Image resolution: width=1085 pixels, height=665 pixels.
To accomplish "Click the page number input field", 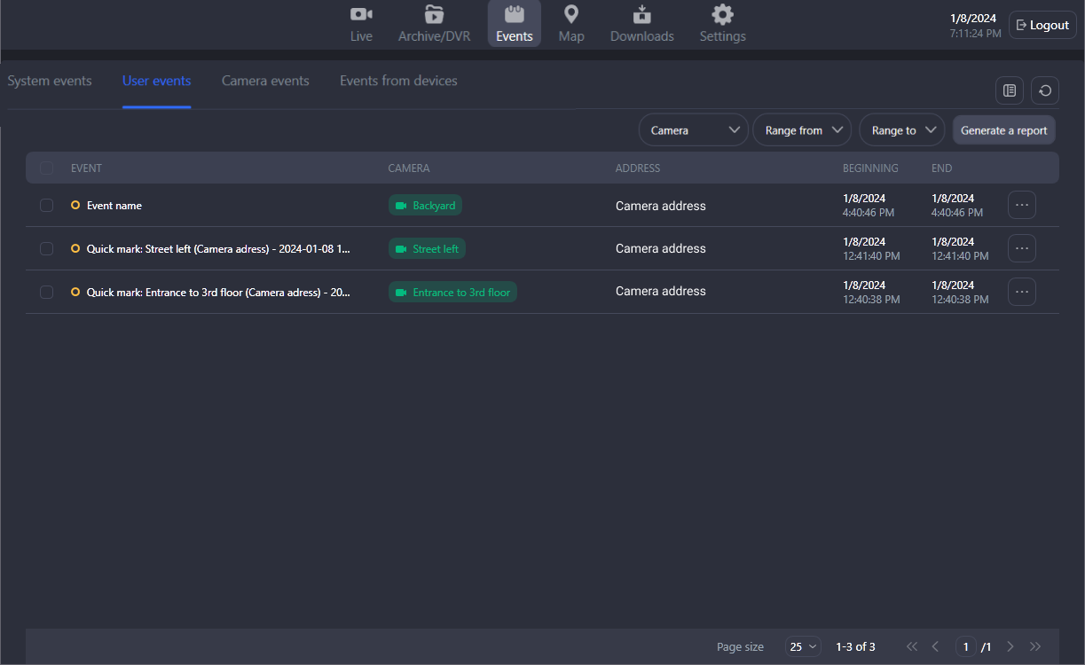I will pos(966,646).
